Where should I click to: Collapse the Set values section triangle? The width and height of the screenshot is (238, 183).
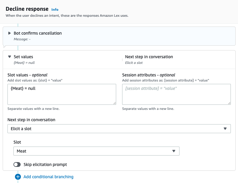(x=10, y=57)
